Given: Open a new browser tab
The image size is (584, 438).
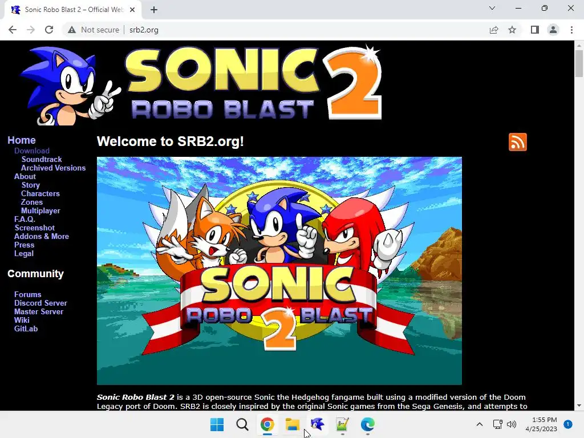Looking at the screenshot, I should (x=154, y=10).
